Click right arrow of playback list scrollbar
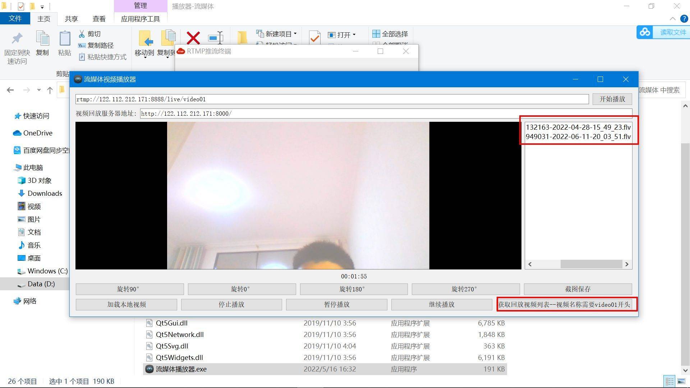This screenshot has height=388, width=690. pos(627,264)
